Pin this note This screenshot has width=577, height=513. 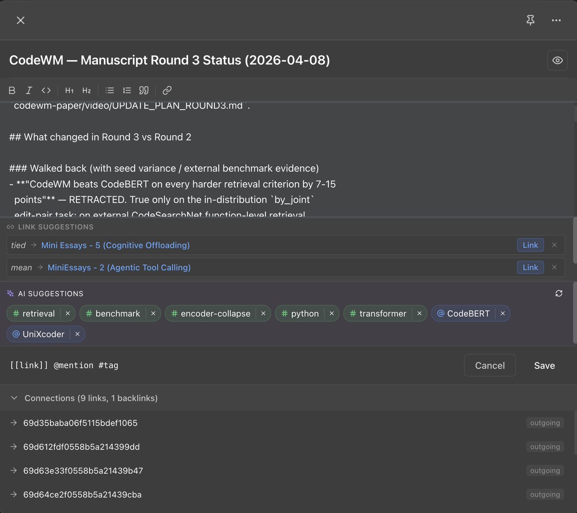[x=530, y=20]
